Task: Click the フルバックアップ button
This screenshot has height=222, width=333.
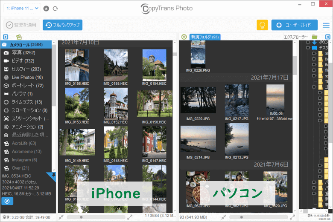Action: (x=62, y=25)
